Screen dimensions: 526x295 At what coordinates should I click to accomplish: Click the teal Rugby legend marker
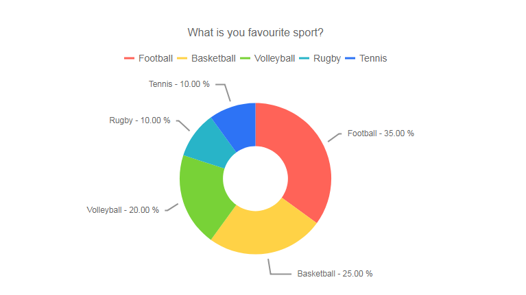[x=304, y=58]
